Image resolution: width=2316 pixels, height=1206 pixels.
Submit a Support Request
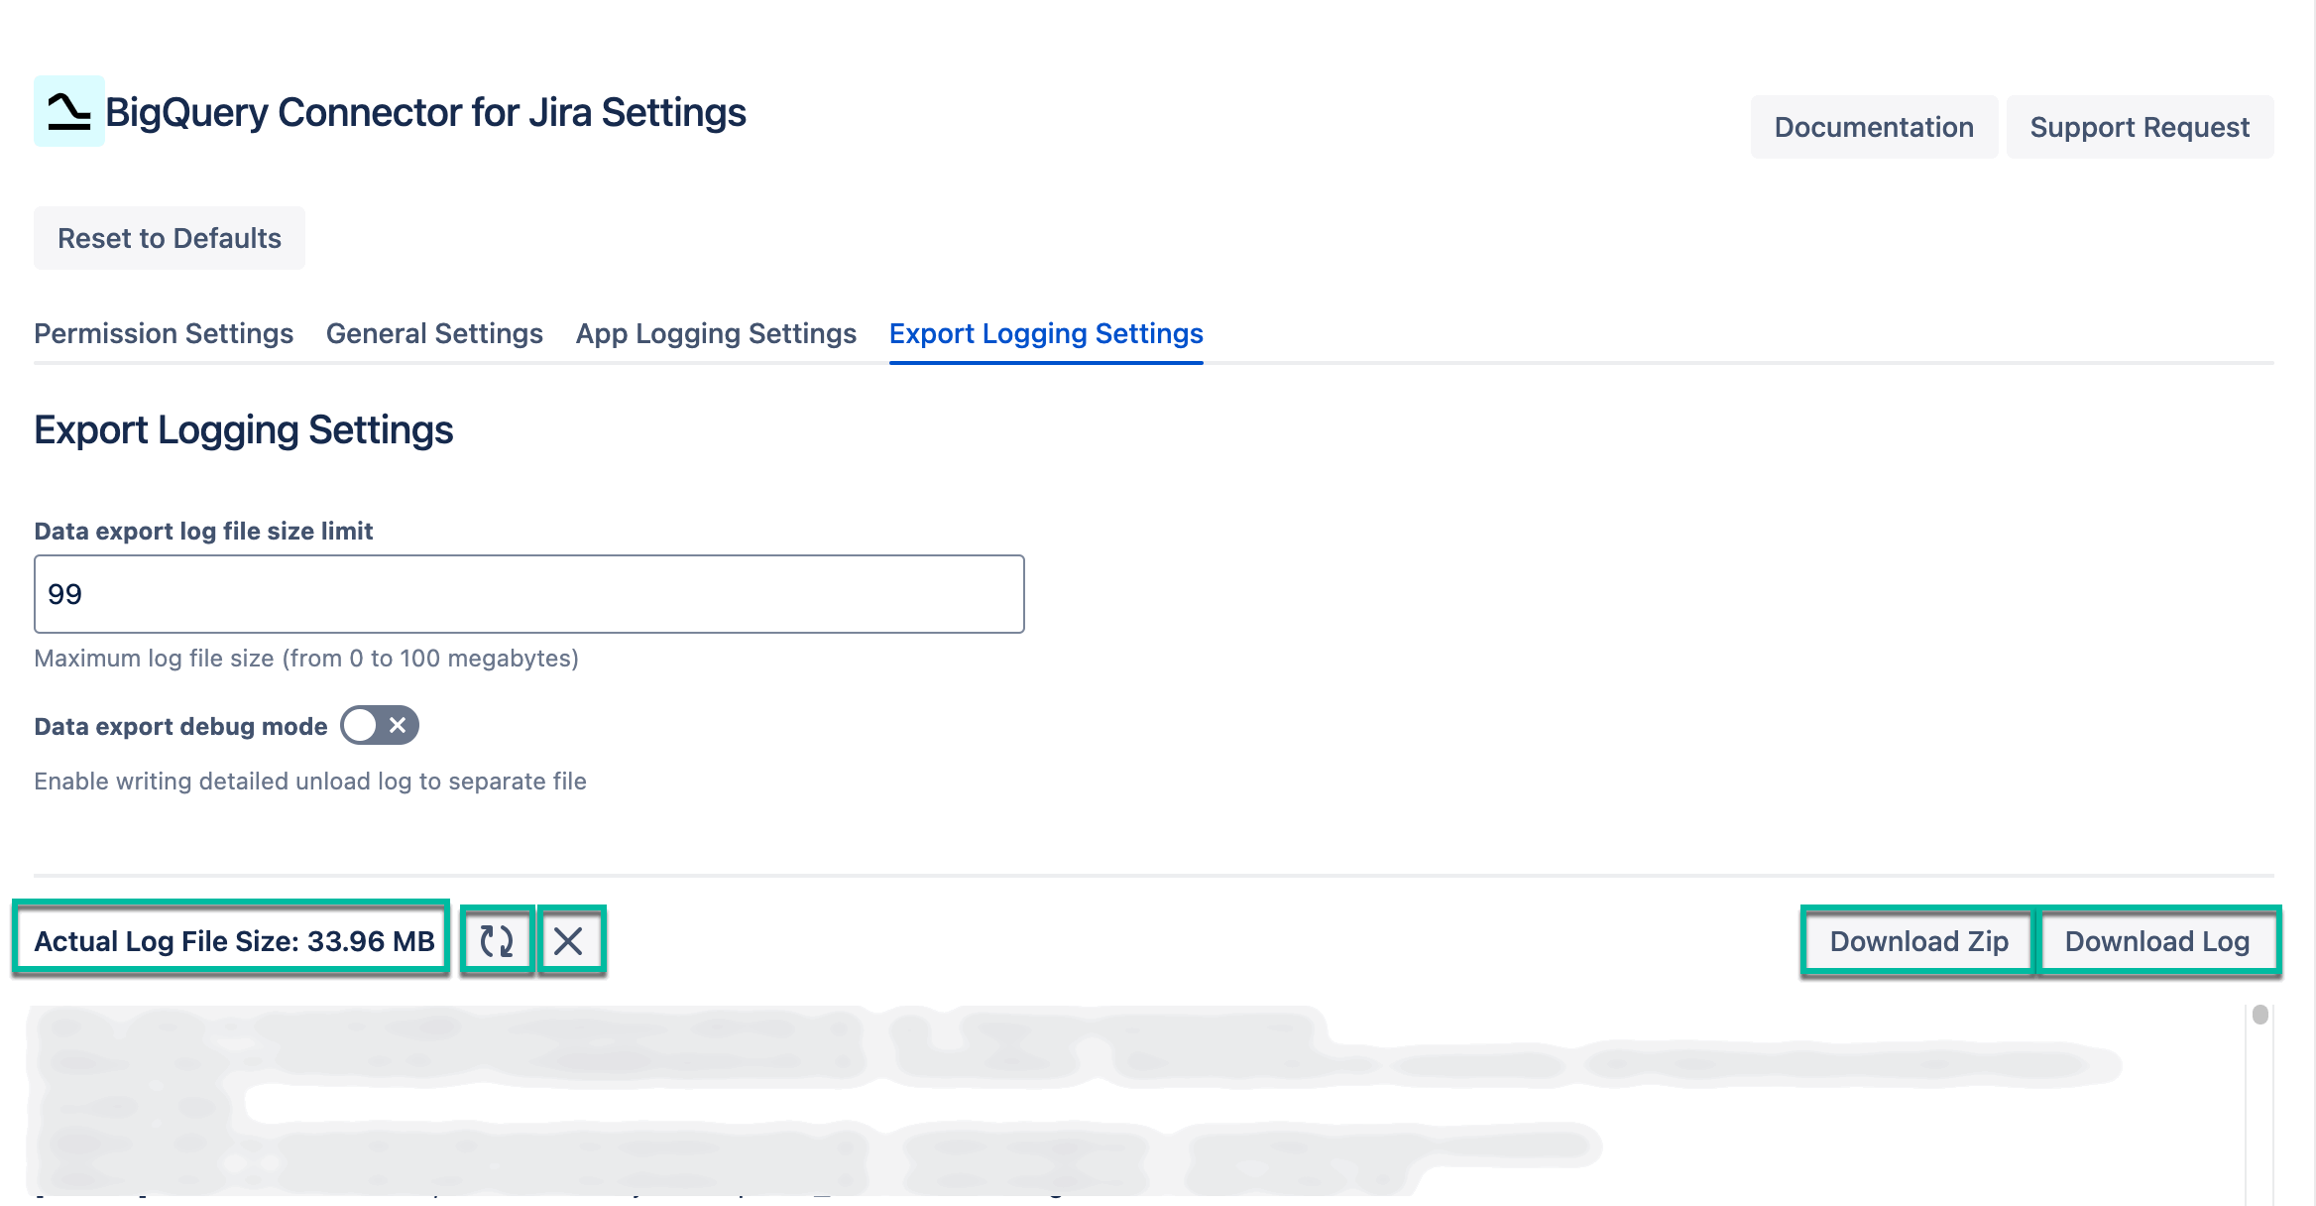(x=2140, y=127)
